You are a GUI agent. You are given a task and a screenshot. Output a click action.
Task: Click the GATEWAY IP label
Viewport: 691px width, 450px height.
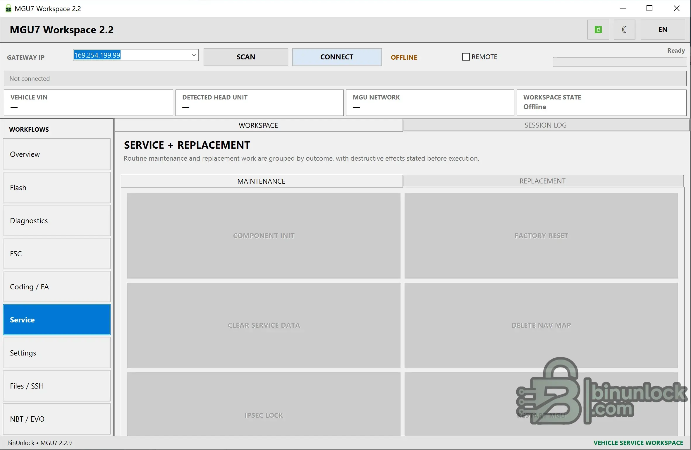tap(26, 57)
